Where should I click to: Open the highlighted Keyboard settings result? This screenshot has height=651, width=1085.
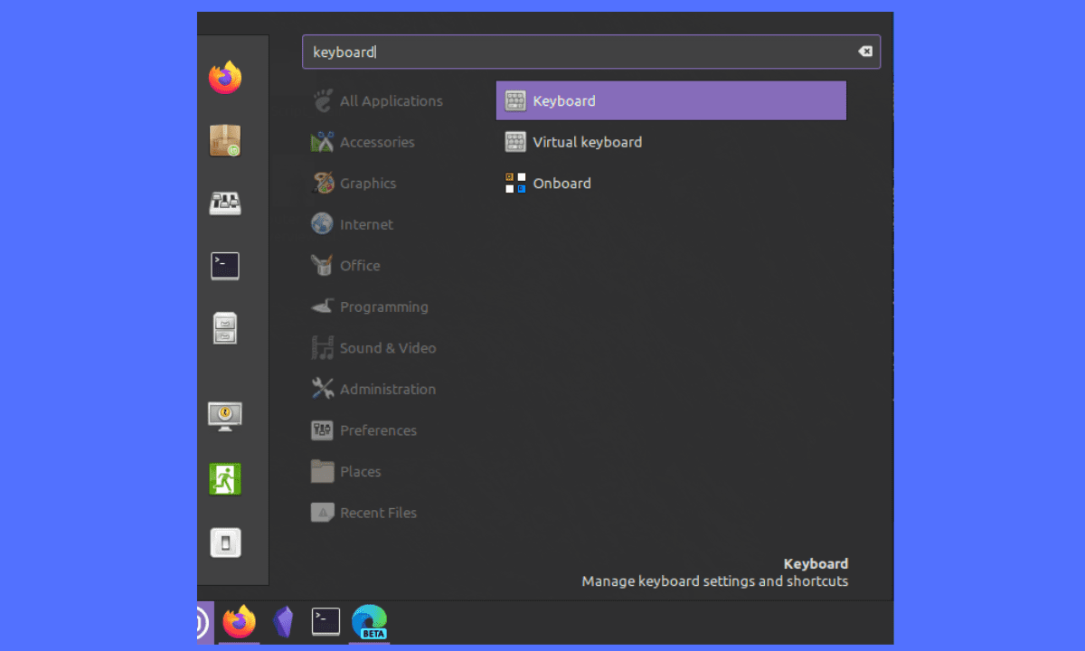pyautogui.click(x=670, y=101)
